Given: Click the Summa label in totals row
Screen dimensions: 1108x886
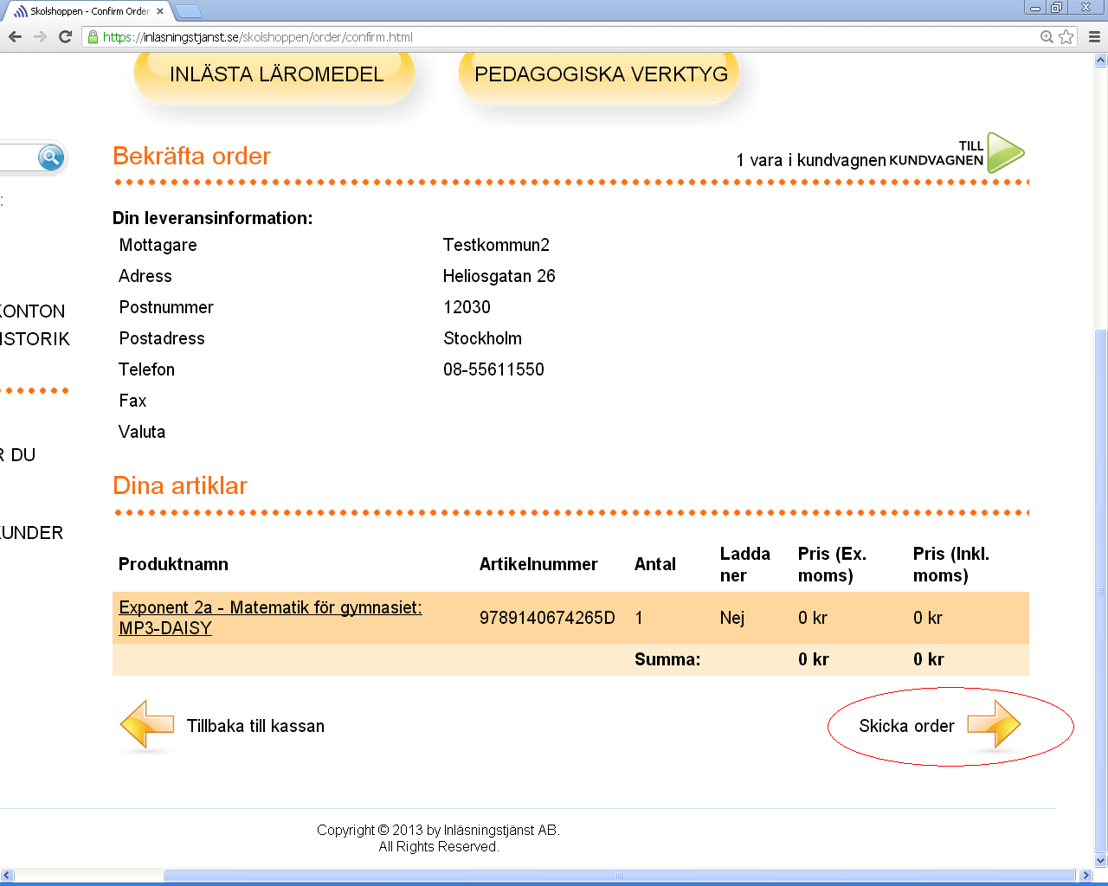Looking at the screenshot, I should point(667,659).
